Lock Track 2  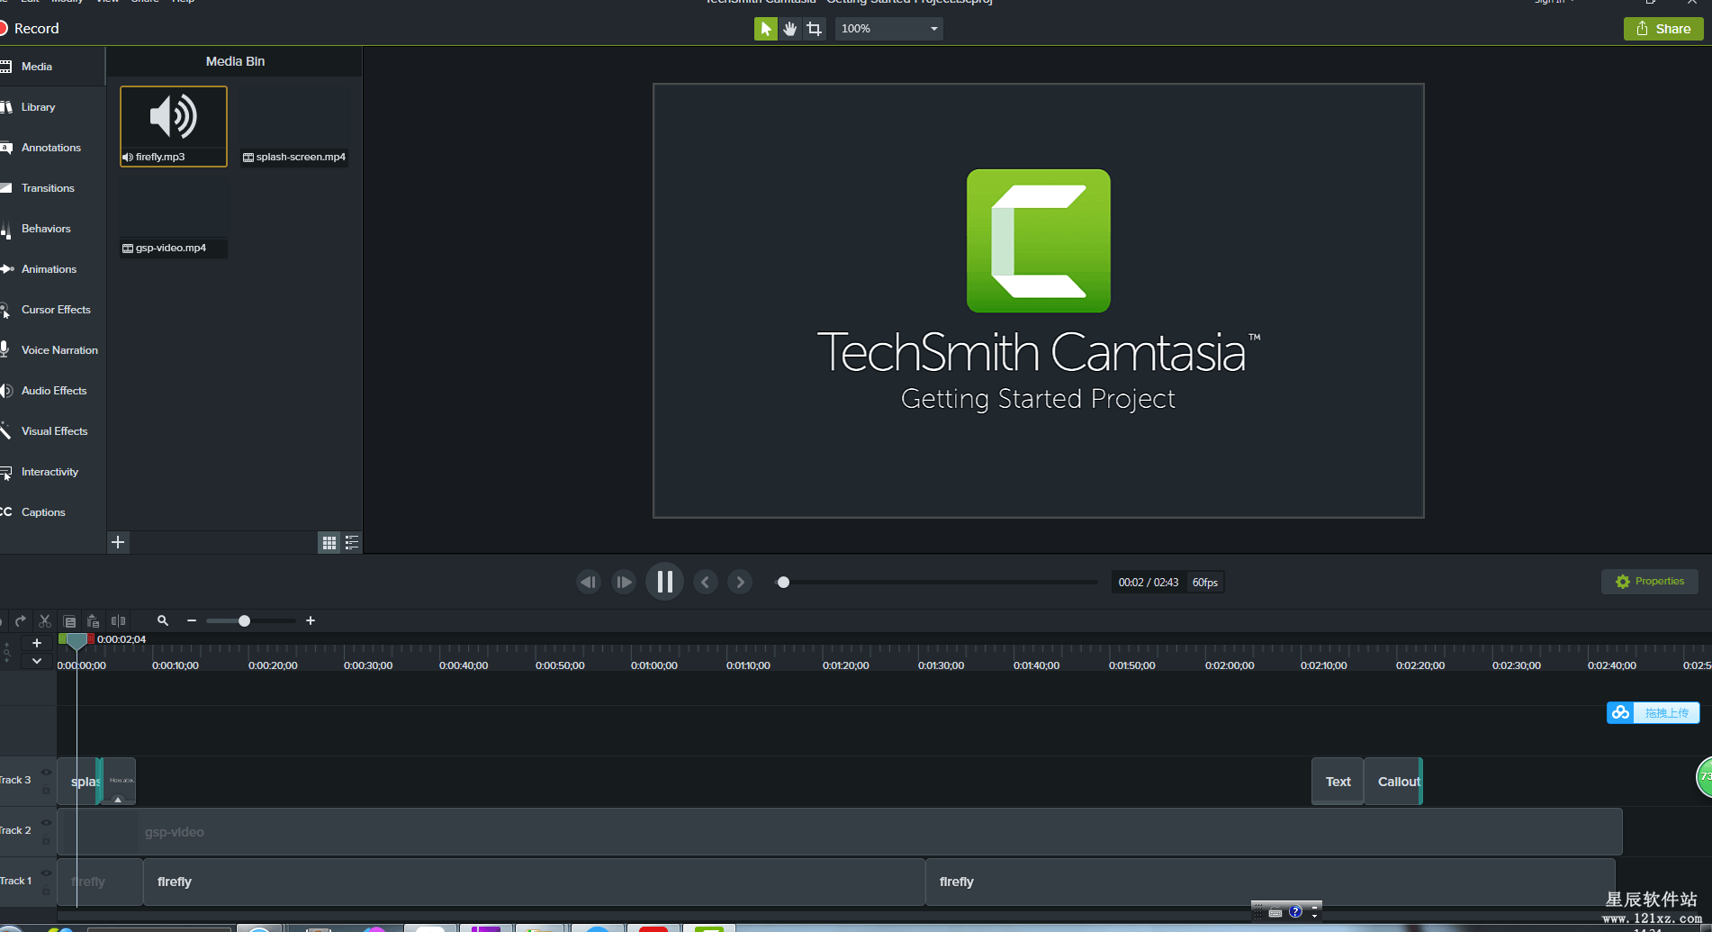[x=46, y=841]
